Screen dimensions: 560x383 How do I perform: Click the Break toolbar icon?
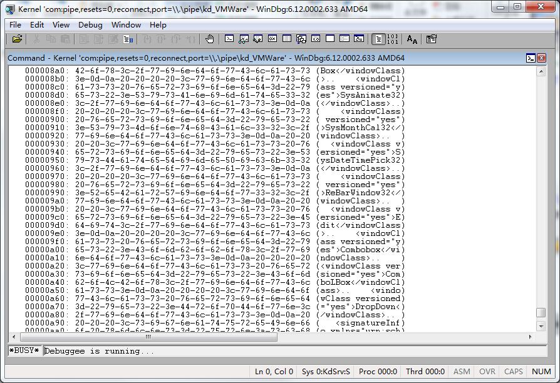click(x=128, y=39)
